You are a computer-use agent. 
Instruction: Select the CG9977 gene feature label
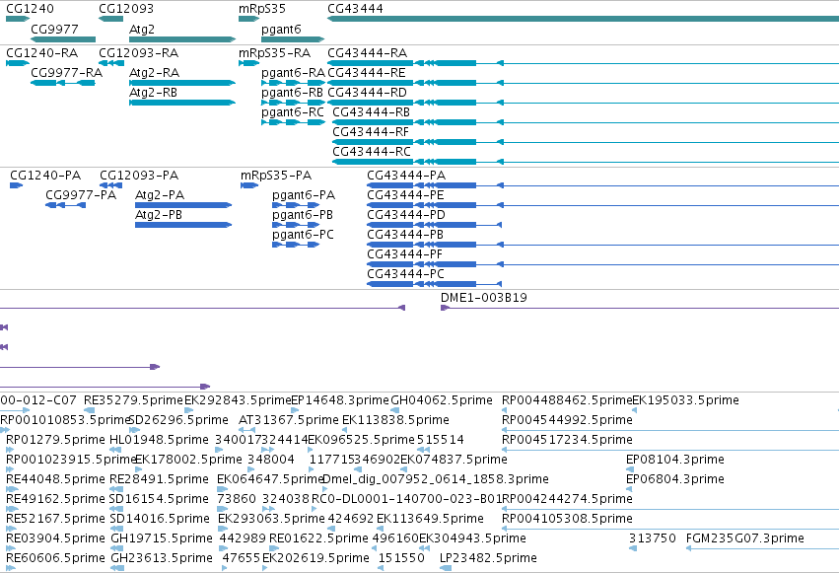pos(54,29)
